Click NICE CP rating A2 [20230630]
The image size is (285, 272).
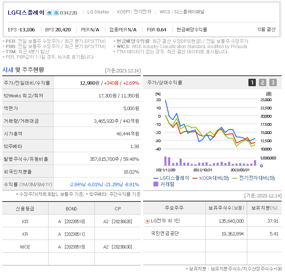pyautogui.click(x=118, y=247)
